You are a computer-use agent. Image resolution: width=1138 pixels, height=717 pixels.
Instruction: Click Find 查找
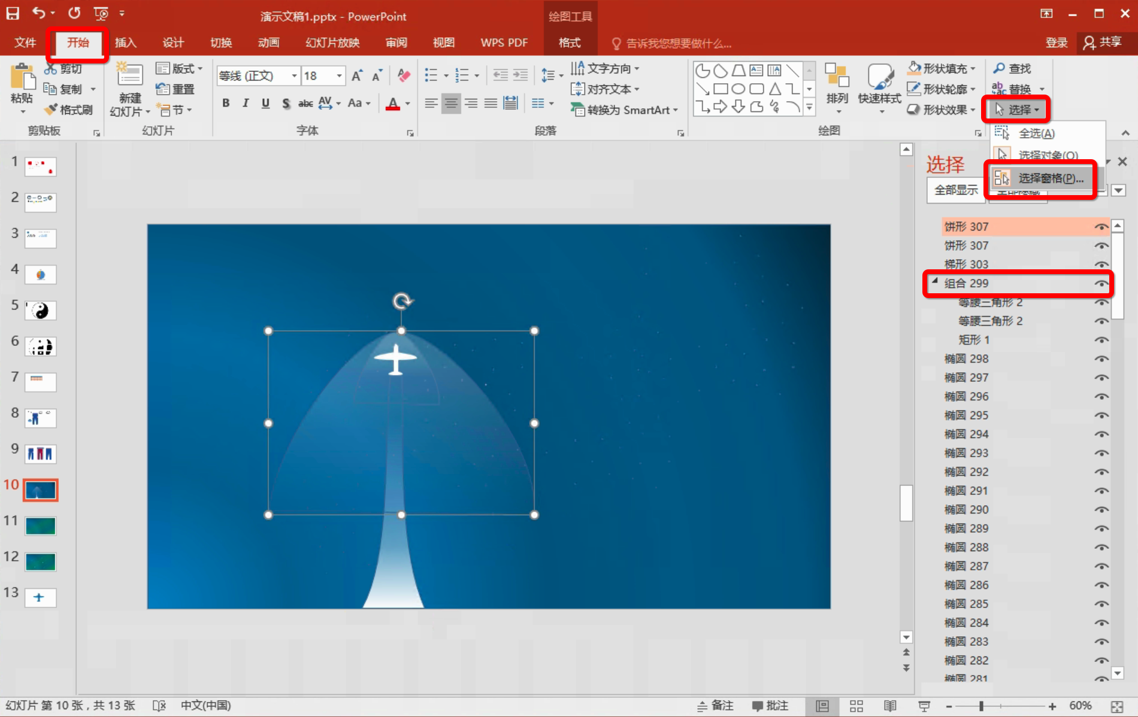click(1012, 69)
